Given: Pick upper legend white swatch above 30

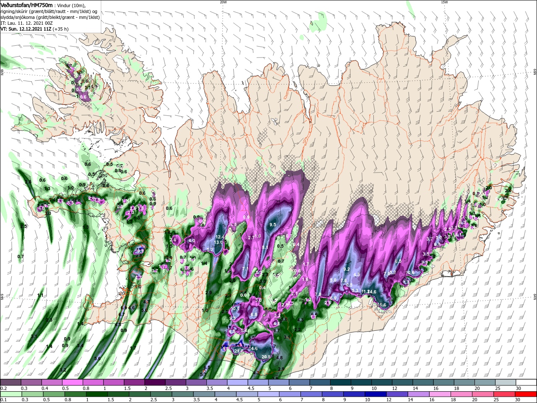Looking at the screenshot, I should tap(527, 382).
